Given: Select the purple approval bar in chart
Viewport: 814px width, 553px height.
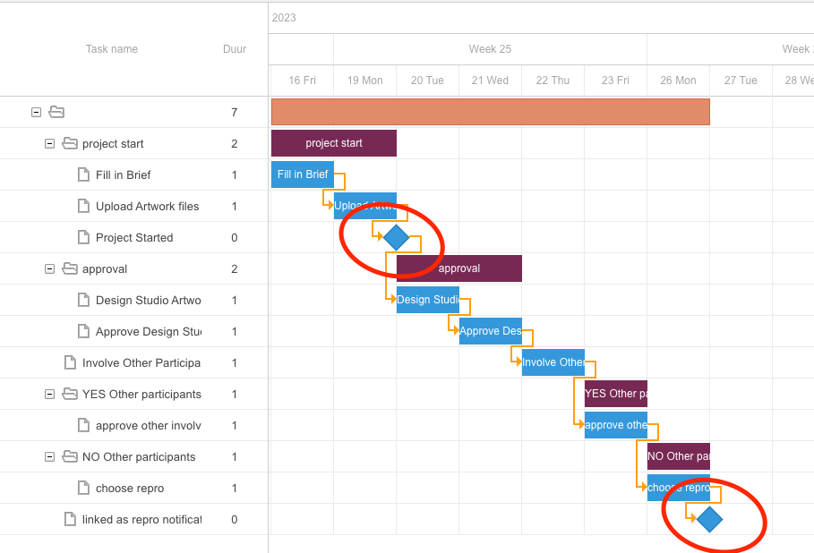Looking at the screenshot, I should coord(458,268).
